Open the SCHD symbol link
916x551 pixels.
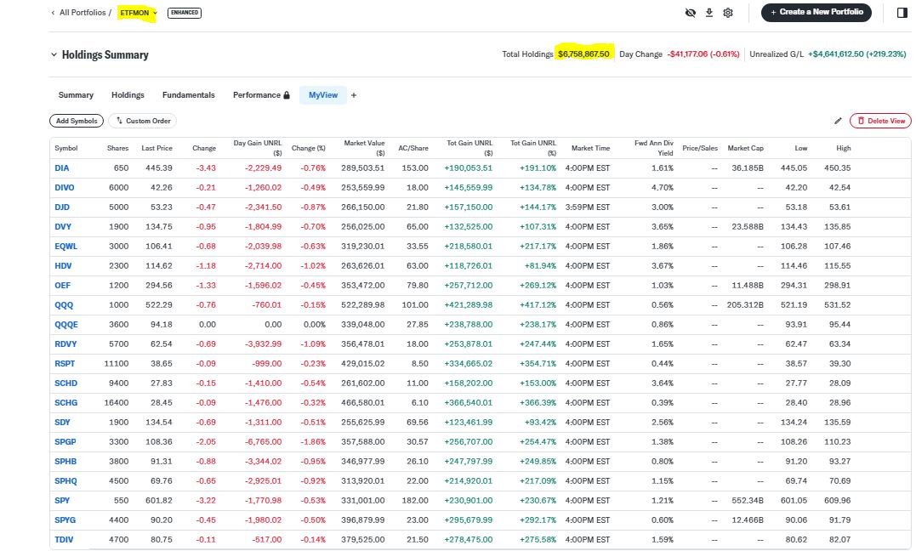click(65, 383)
